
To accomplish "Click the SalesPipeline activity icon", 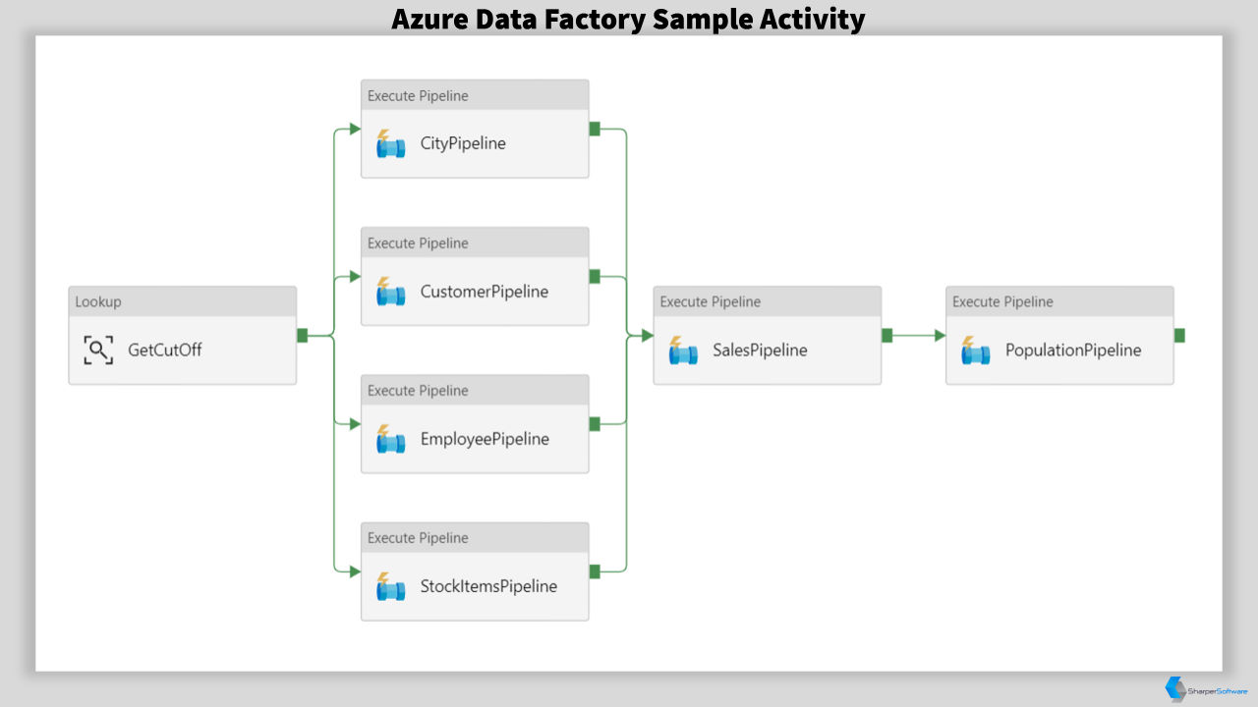I will pyautogui.click(x=683, y=350).
